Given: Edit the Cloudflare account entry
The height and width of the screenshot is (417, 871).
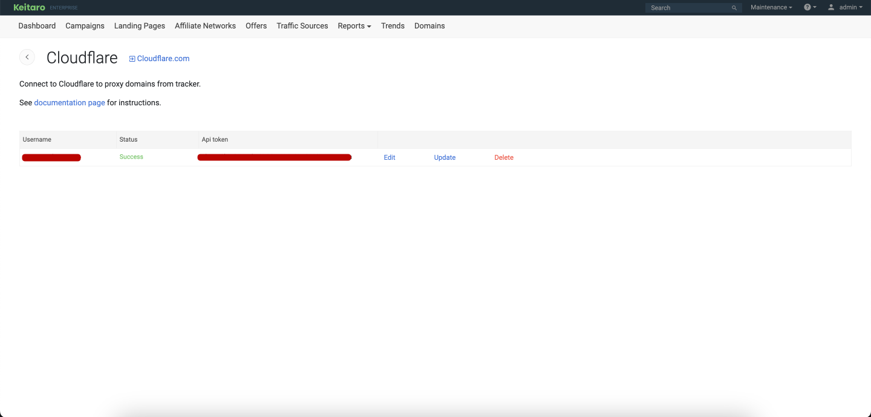Looking at the screenshot, I should (390, 157).
